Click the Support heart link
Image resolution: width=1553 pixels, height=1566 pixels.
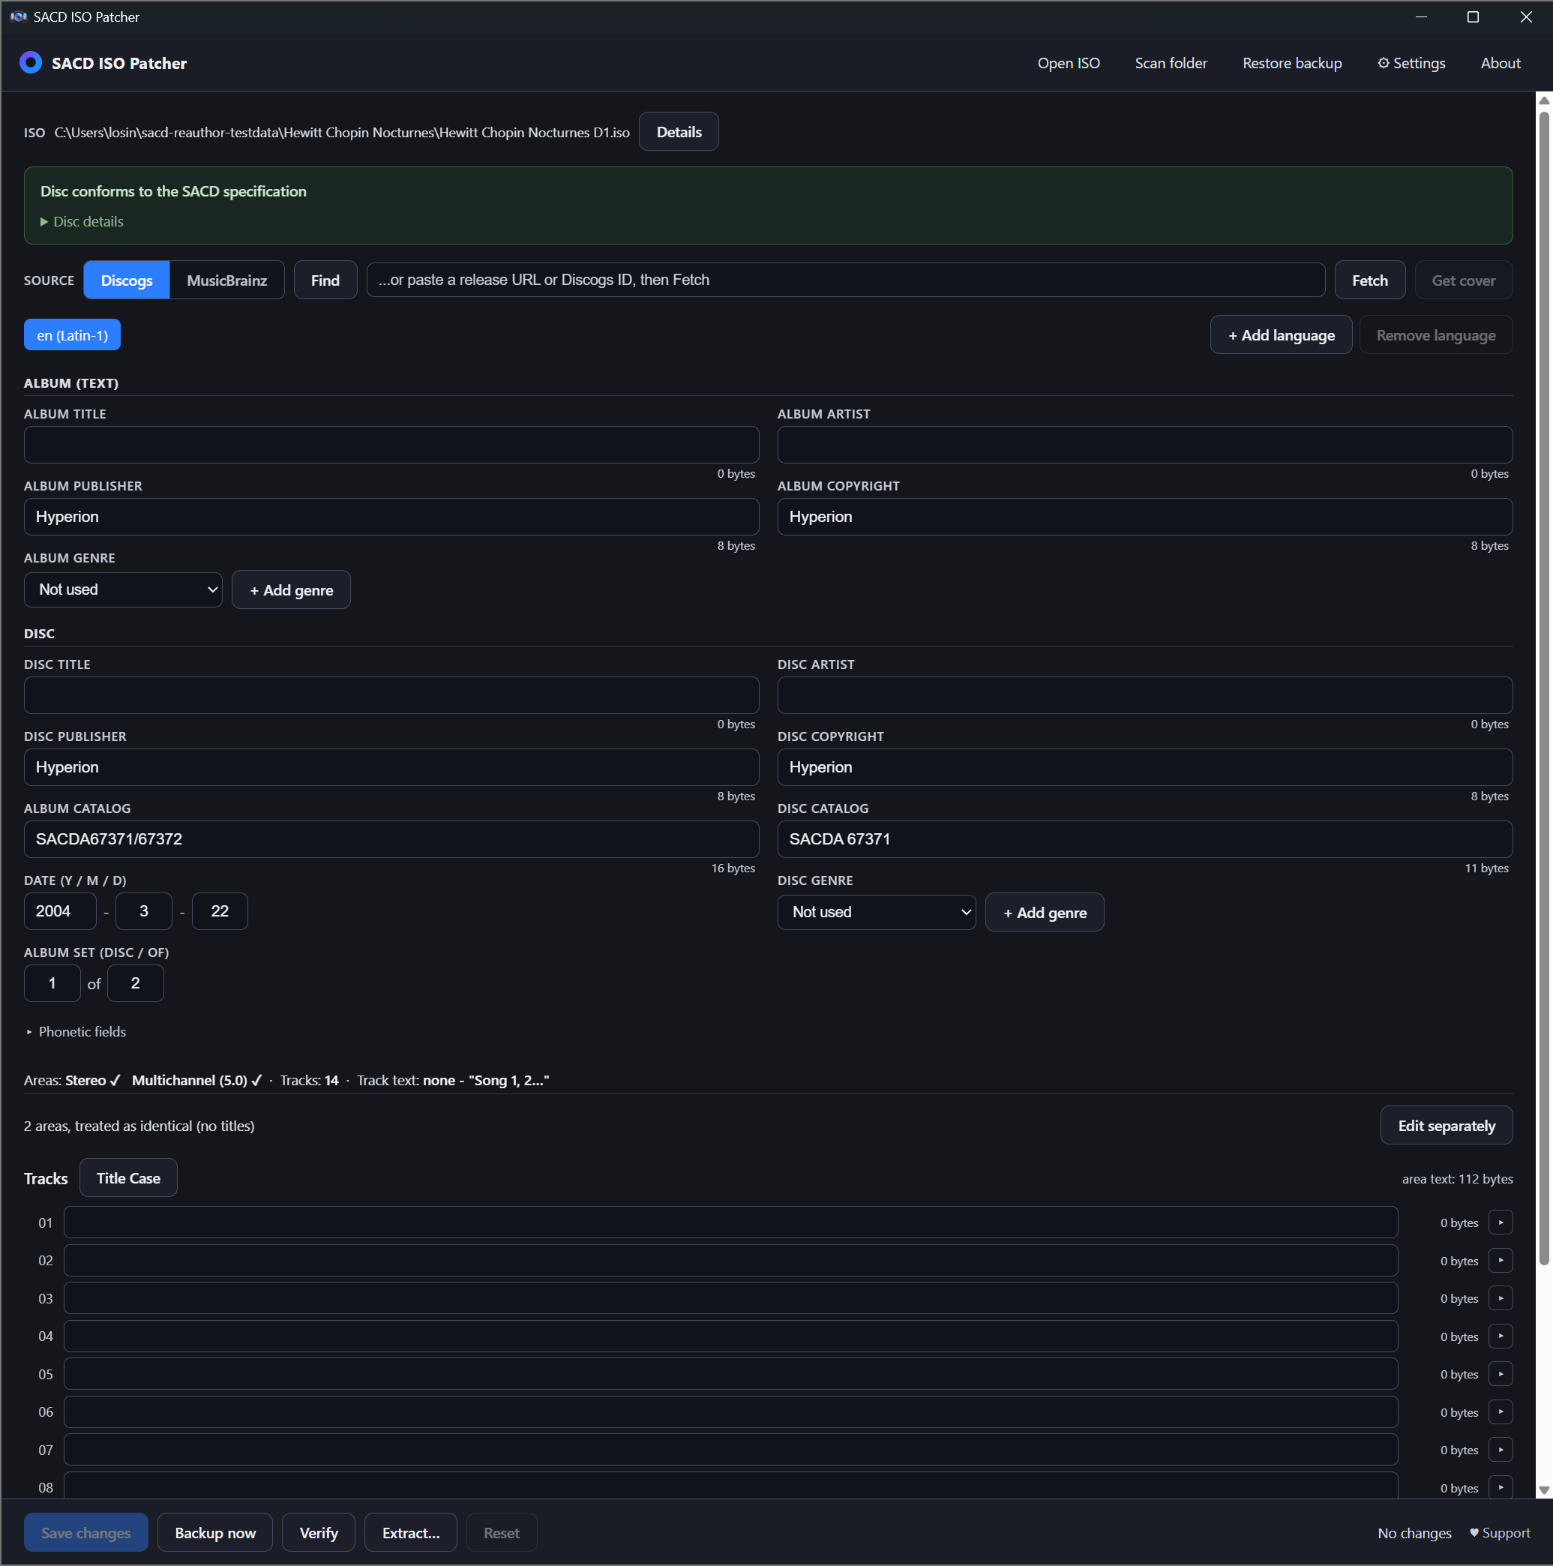coord(1499,1533)
